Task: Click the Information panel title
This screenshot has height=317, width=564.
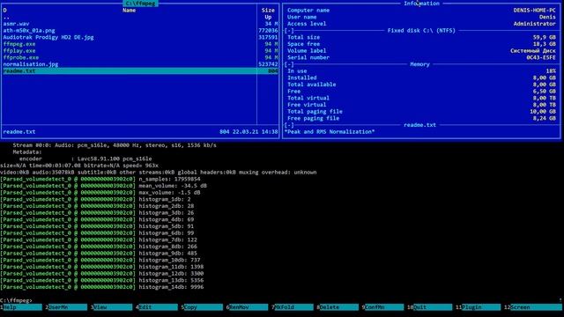Action: 421,4
